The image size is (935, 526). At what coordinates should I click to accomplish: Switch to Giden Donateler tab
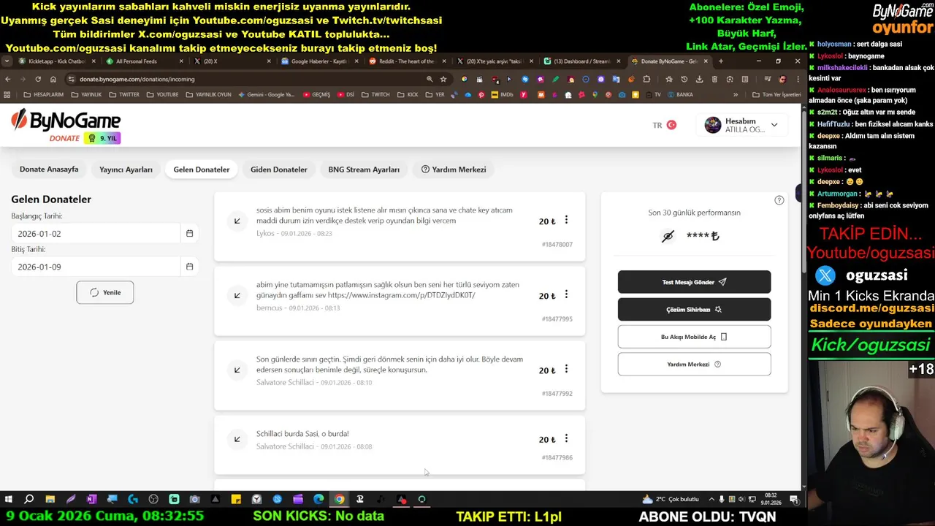279,169
